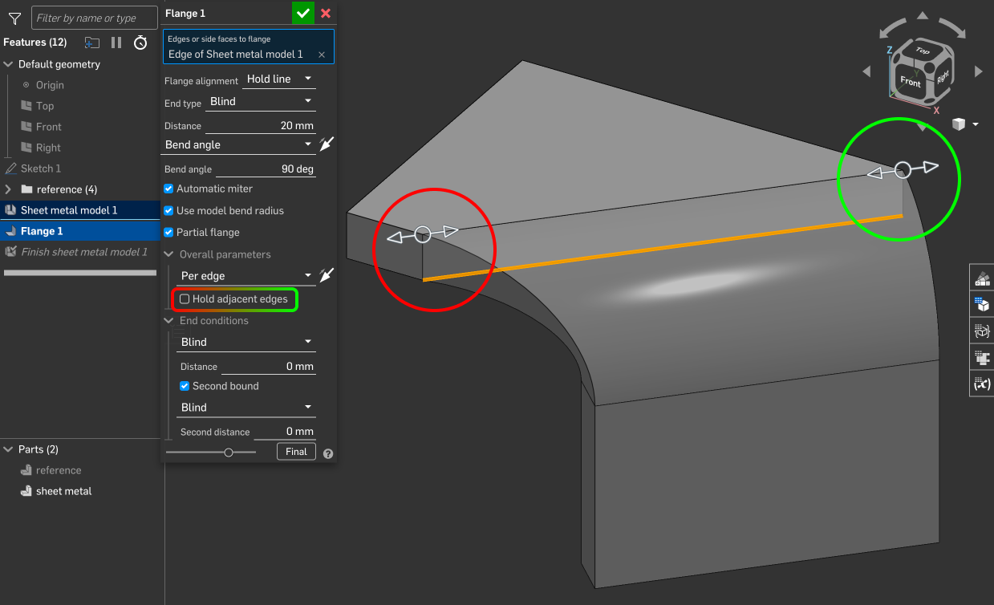
Task: Open the view options cube dropdown
Action: [x=965, y=124]
